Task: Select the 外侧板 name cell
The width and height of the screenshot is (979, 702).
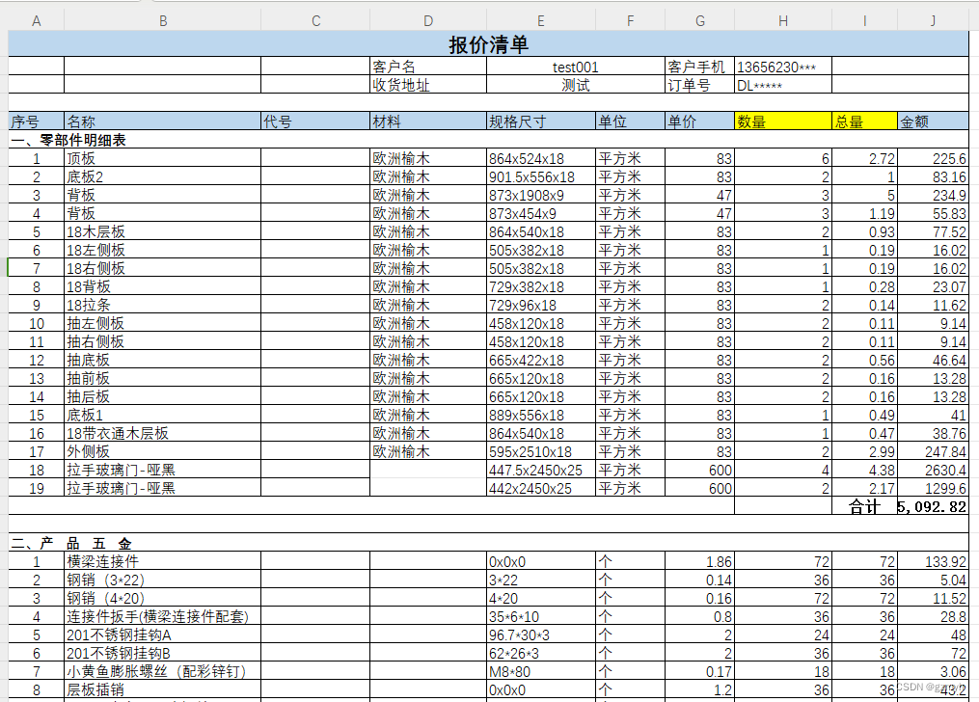Action: [x=162, y=451]
